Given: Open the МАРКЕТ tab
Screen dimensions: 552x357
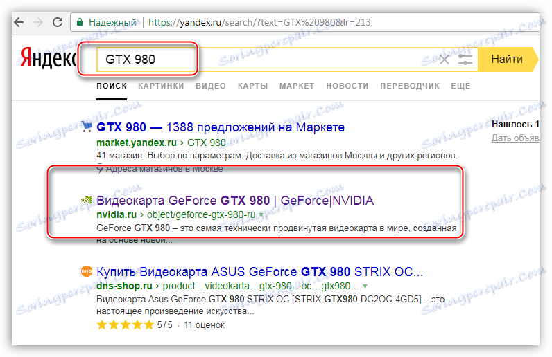Looking at the screenshot, I should pyautogui.click(x=297, y=86).
